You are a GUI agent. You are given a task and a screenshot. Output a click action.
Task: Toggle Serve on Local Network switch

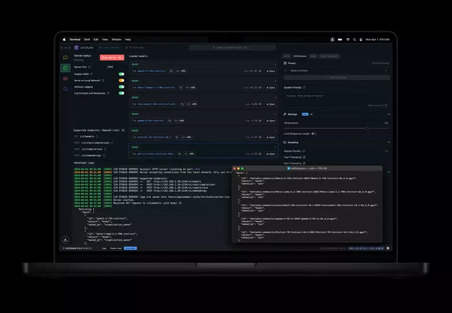(121, 81)
